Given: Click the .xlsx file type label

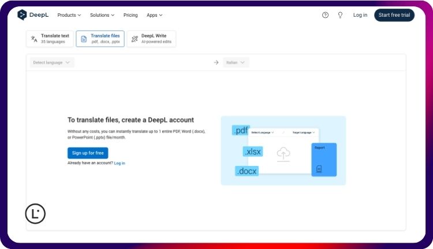Looking at the screenshot, I should (x=253, y=152).
